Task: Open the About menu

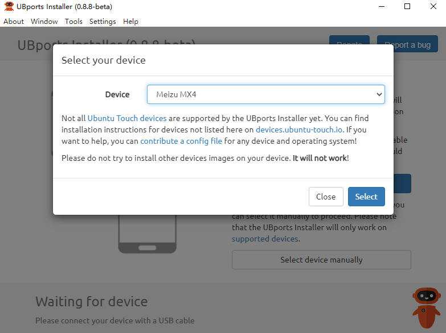Action: click(x=13, y=21)
